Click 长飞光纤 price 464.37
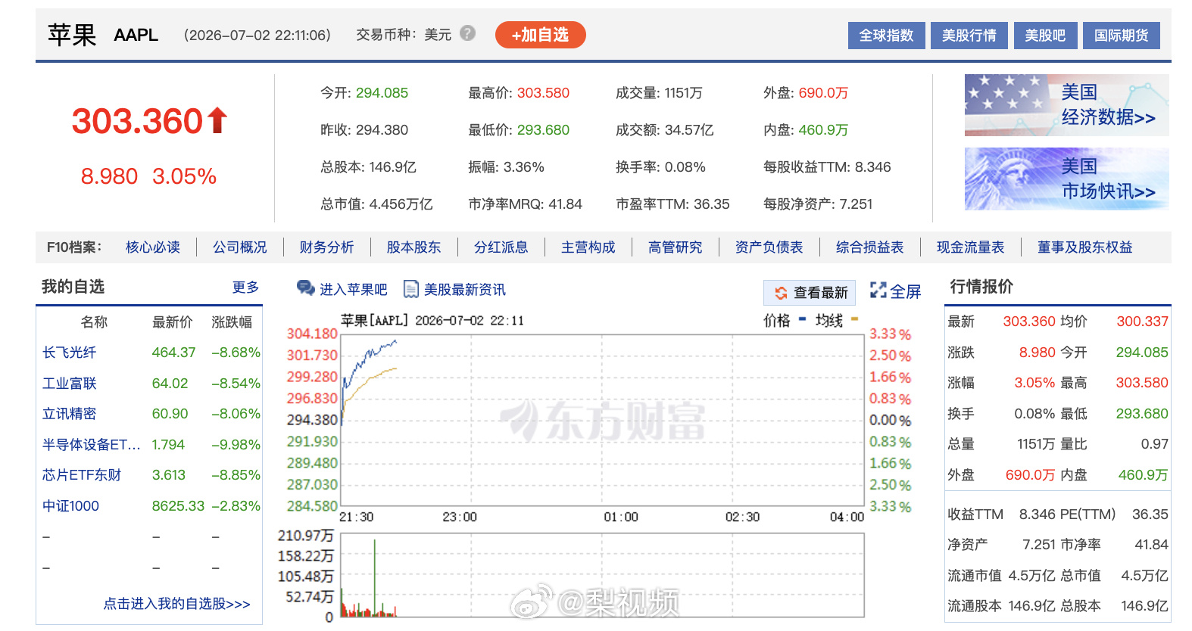 point(173,353)
